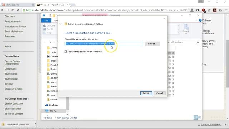The height and width of the screenshot is (129, 229).
Task: Close the Week 12 browser tab
Action: coord(67,5)
